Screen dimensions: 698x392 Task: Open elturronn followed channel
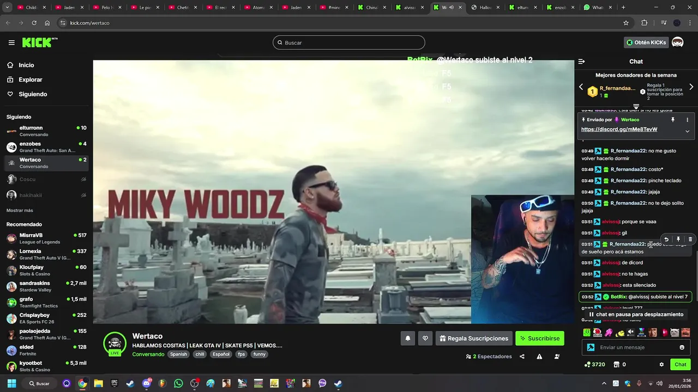pyautogui.click(x=46, y=131)
